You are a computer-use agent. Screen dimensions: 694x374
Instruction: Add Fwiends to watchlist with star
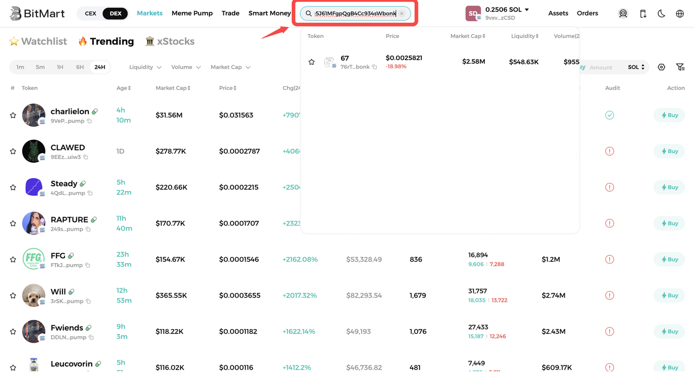pyautogui.click(x=13, y=331)
